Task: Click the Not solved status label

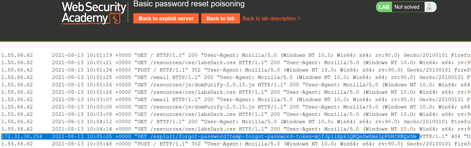Action: pos(407,7)
